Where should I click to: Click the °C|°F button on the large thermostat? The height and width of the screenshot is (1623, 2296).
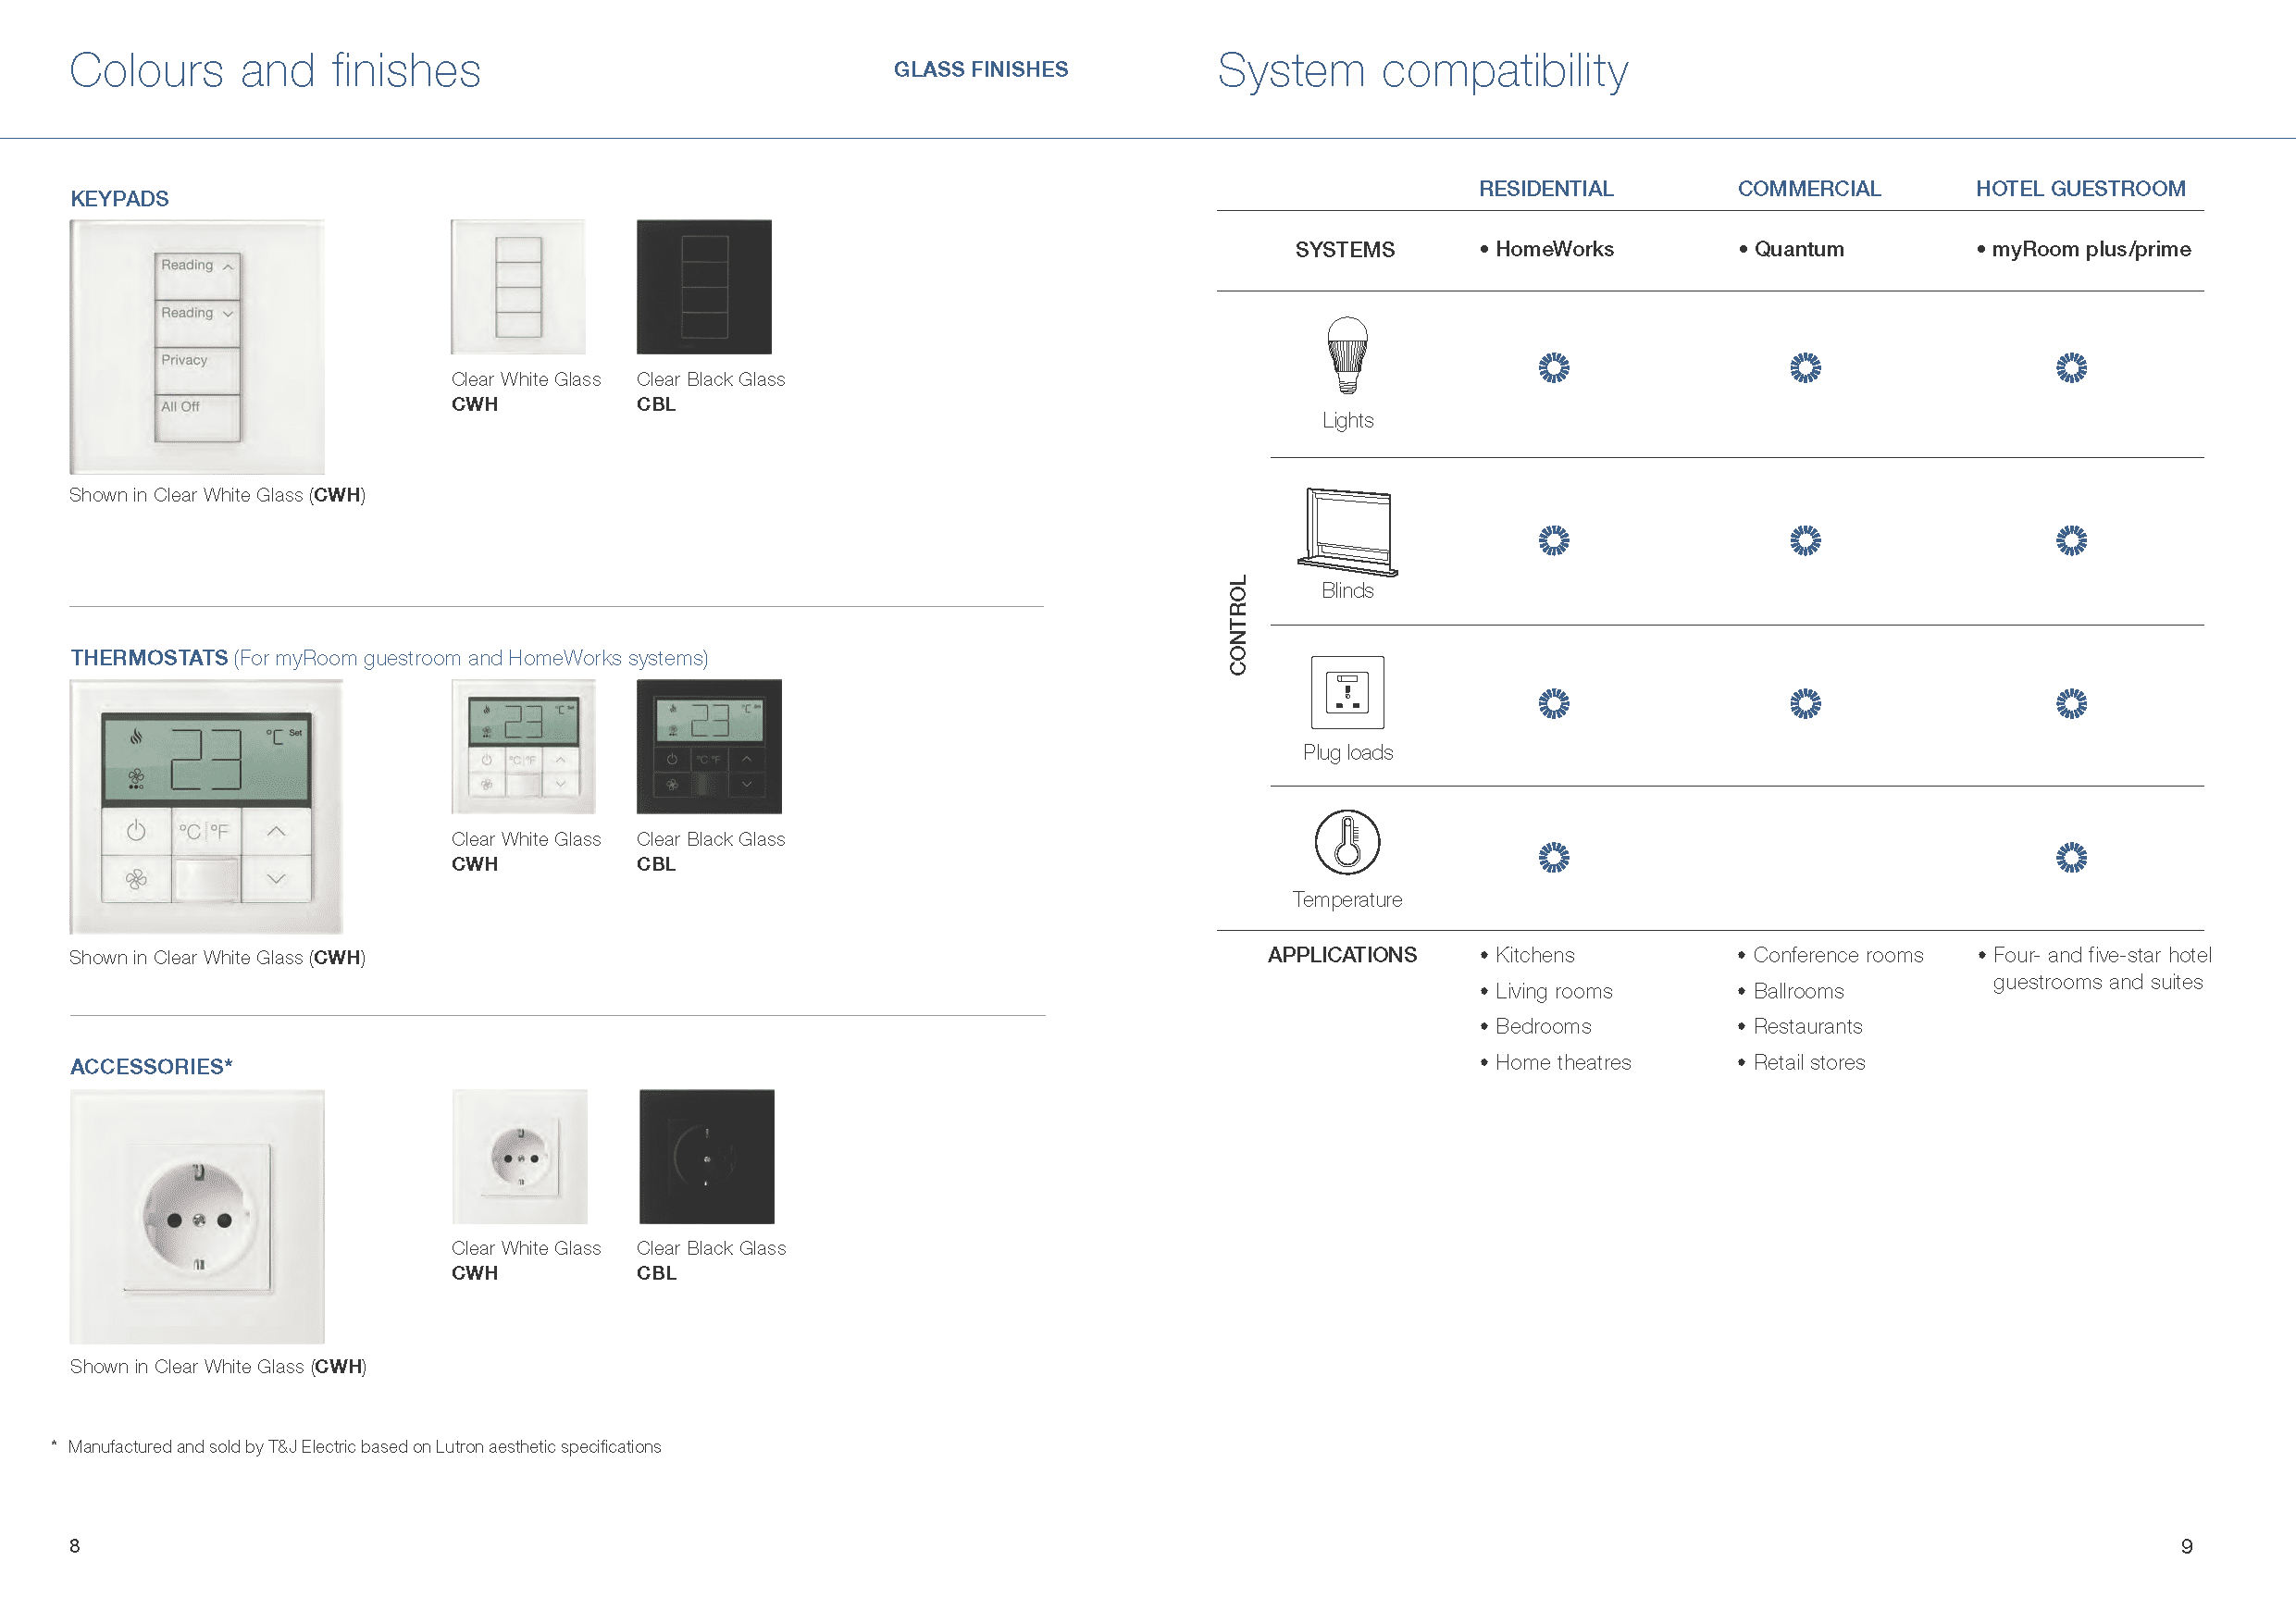tap(205, 831)
